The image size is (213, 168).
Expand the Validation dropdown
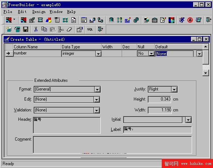[x=97, y=110]
